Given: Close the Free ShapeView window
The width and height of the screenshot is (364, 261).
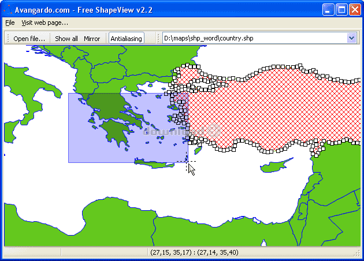Looking at the screenshot, I should pyautogui.click(x=355, y=9).
